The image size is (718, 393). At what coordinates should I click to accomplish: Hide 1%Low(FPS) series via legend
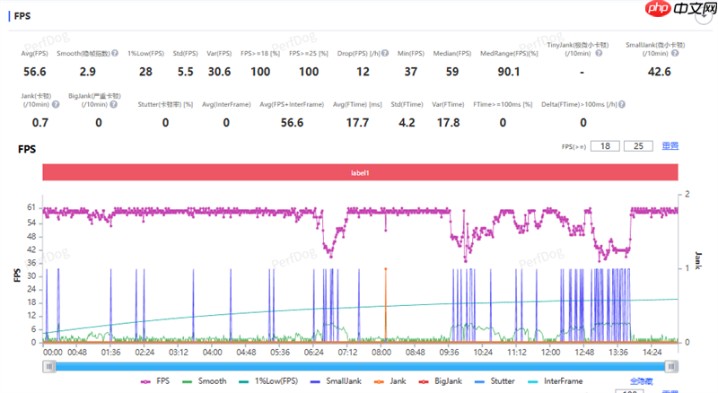pos(266,380)
